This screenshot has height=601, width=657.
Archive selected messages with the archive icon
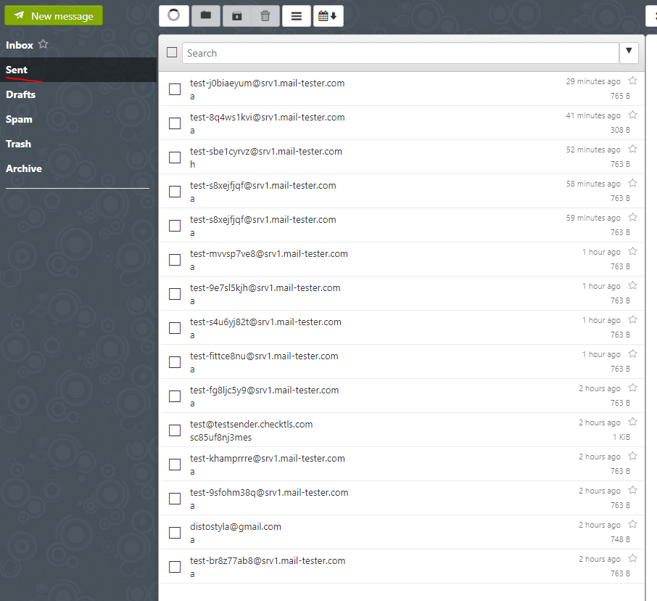coord(236,15)
